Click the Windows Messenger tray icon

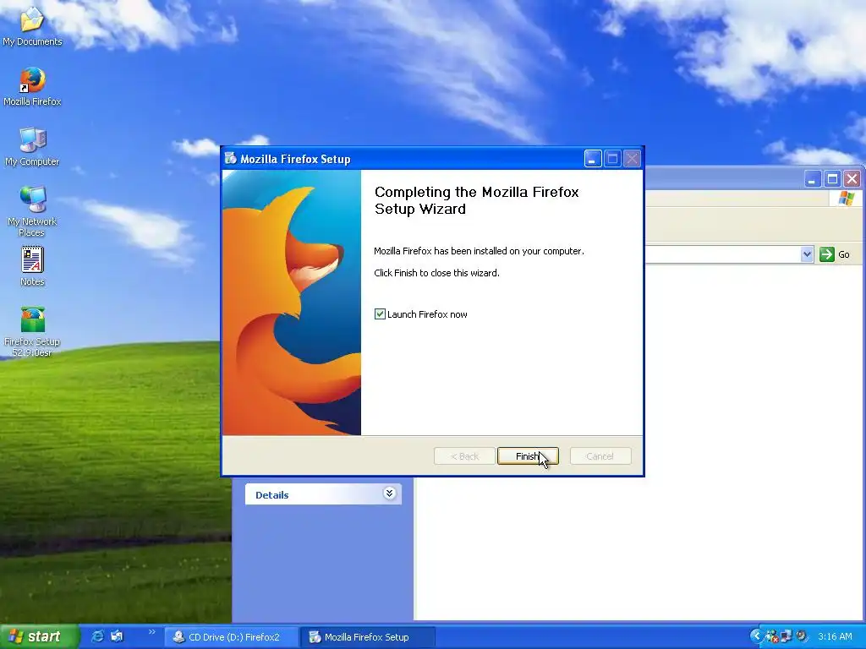click(x=771, y=636)
